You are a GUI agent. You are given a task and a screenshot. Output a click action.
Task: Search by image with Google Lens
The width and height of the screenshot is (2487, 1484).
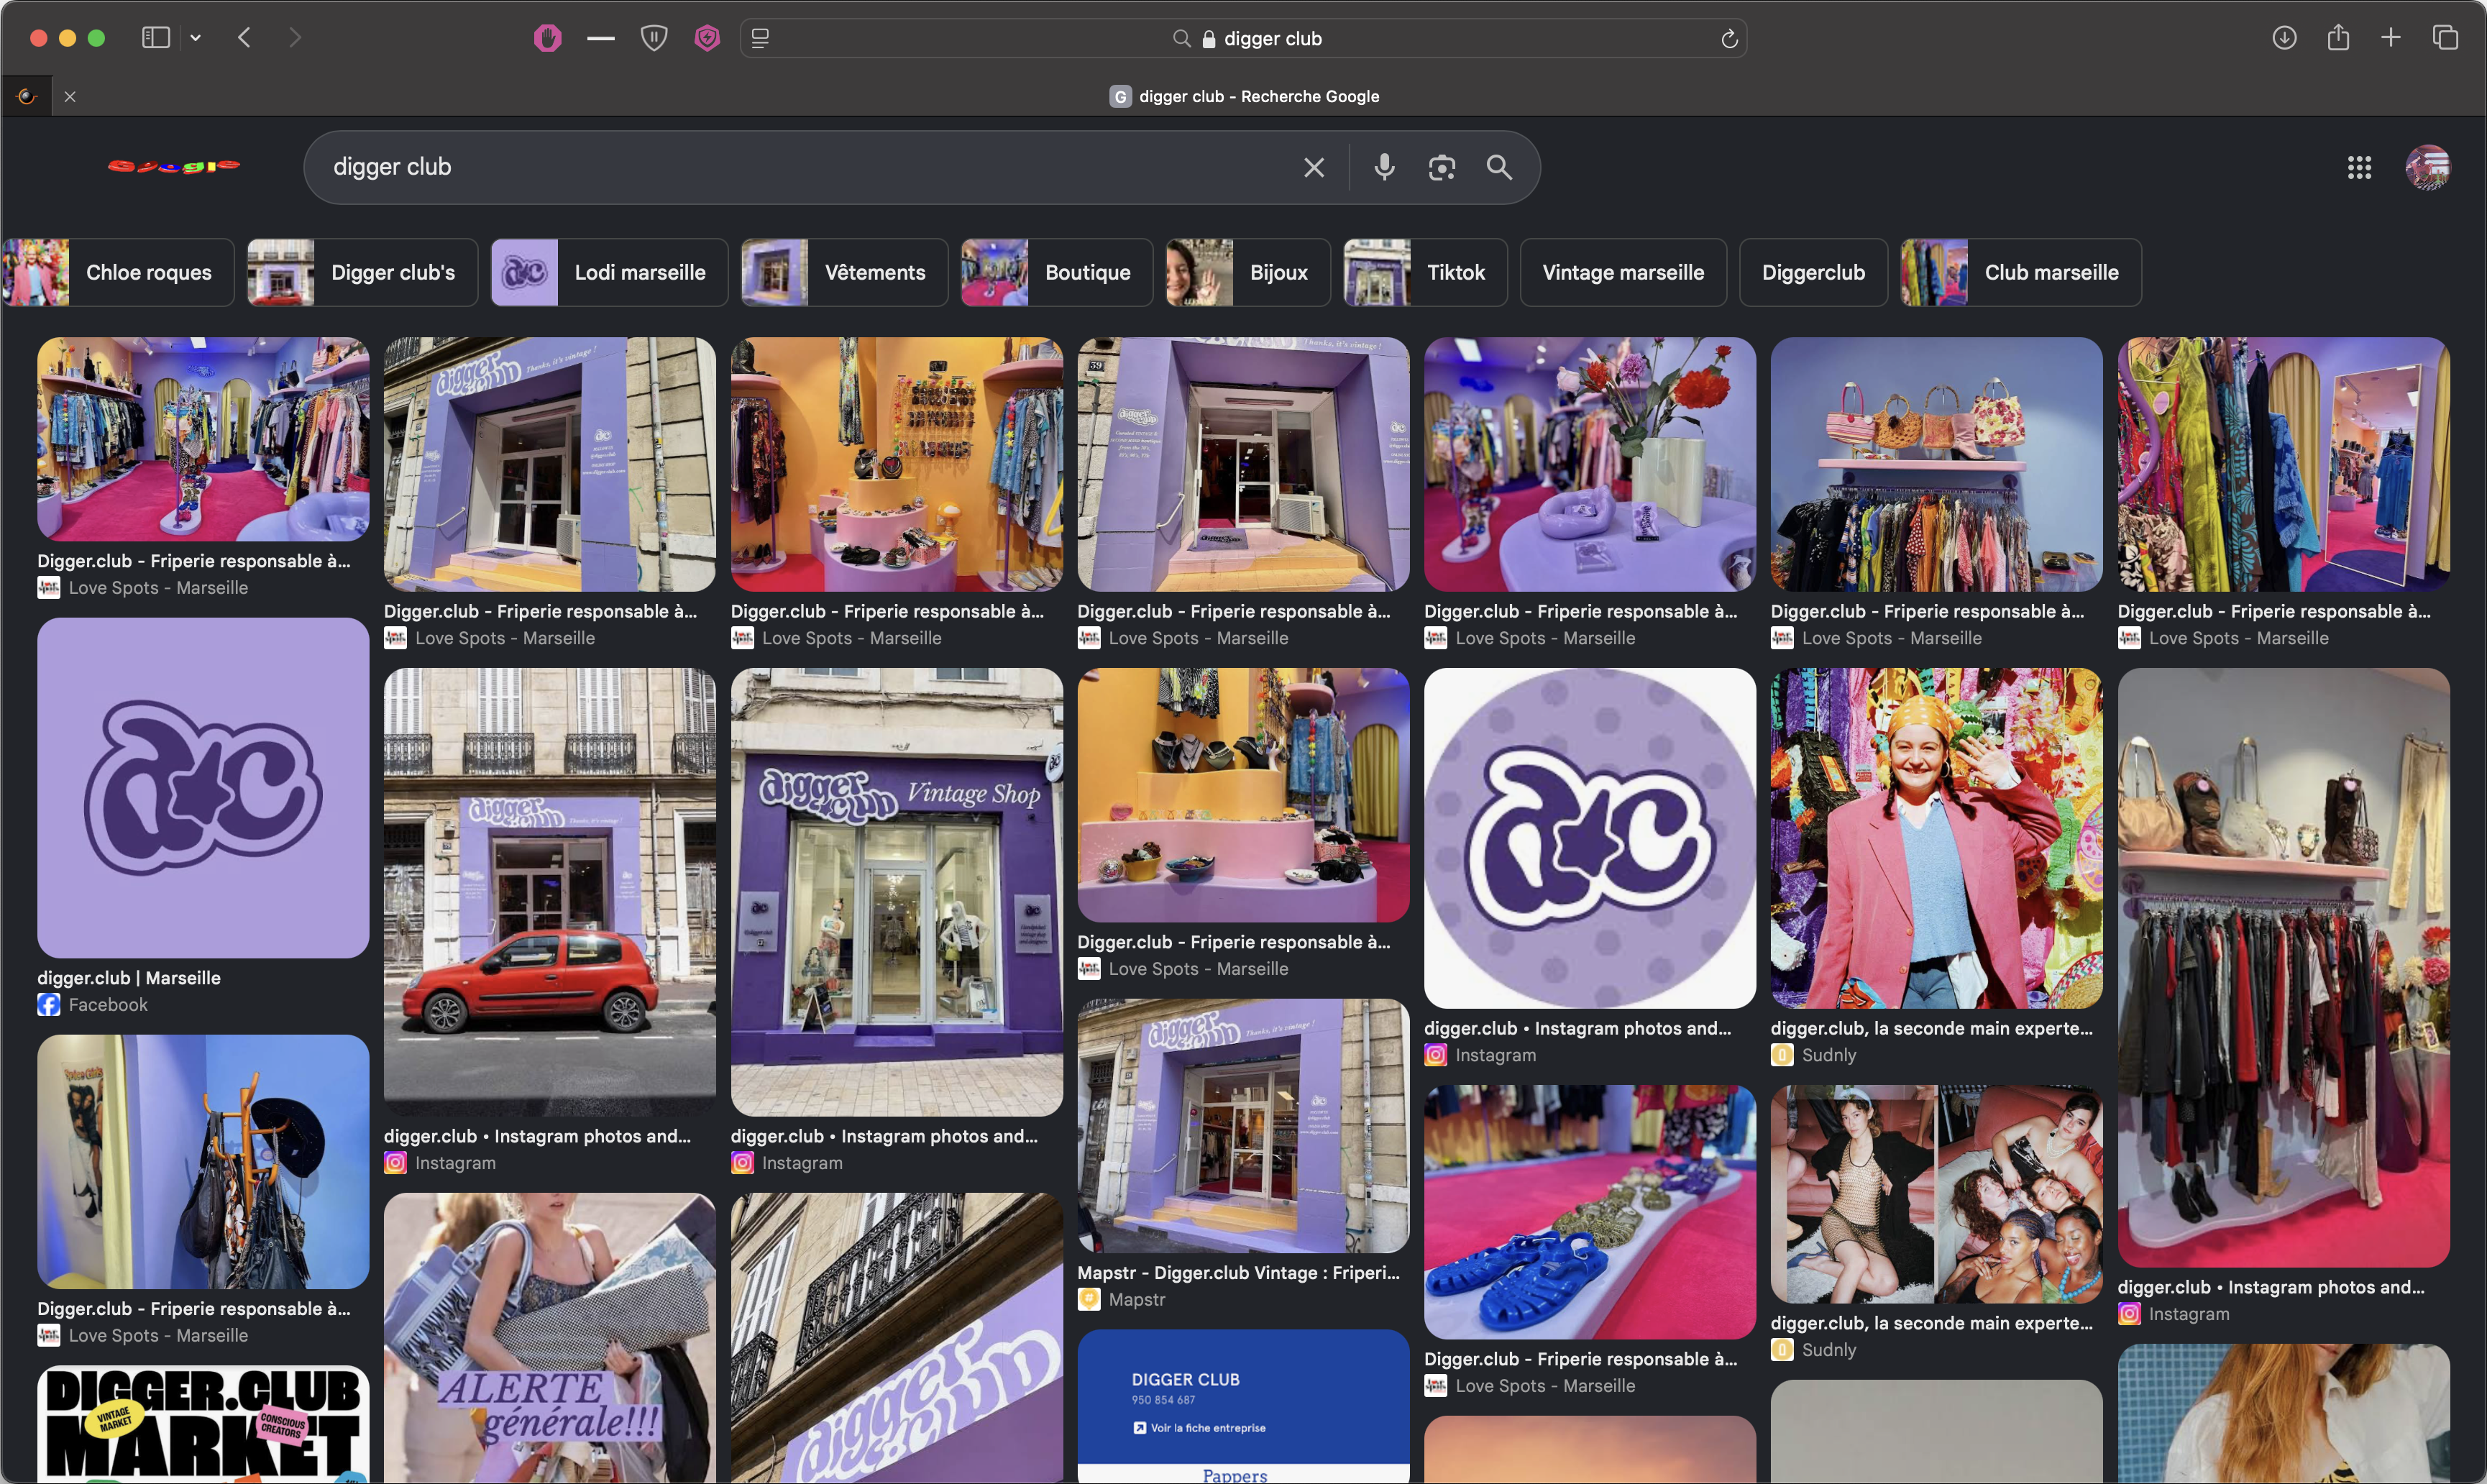pyautogui.click(x=1441, y=167)
